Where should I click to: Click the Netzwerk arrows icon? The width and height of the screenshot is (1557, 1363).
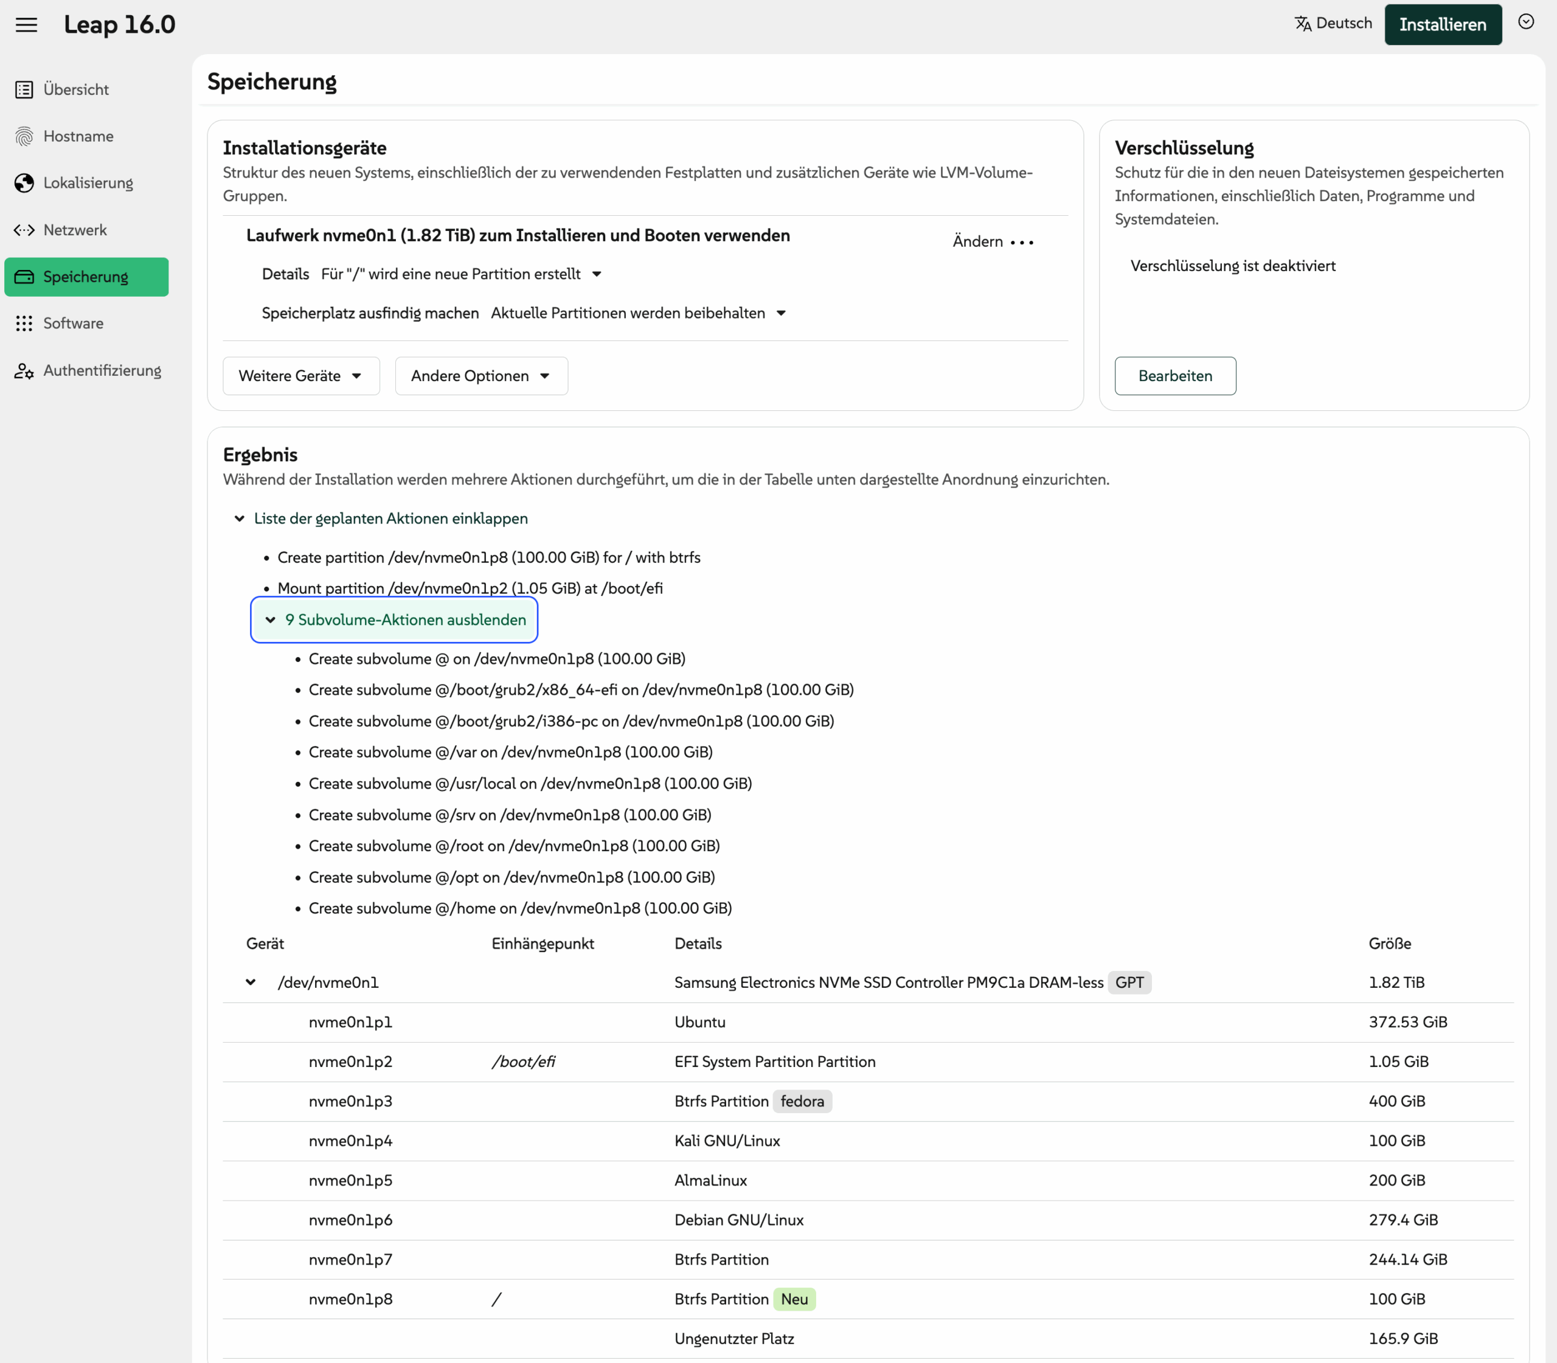(x=24, y=230)
